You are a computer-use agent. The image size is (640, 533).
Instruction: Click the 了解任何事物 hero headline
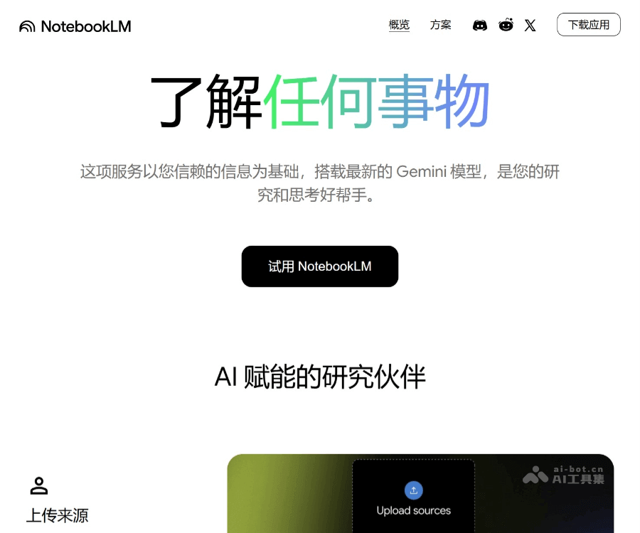tap(320, 99)
